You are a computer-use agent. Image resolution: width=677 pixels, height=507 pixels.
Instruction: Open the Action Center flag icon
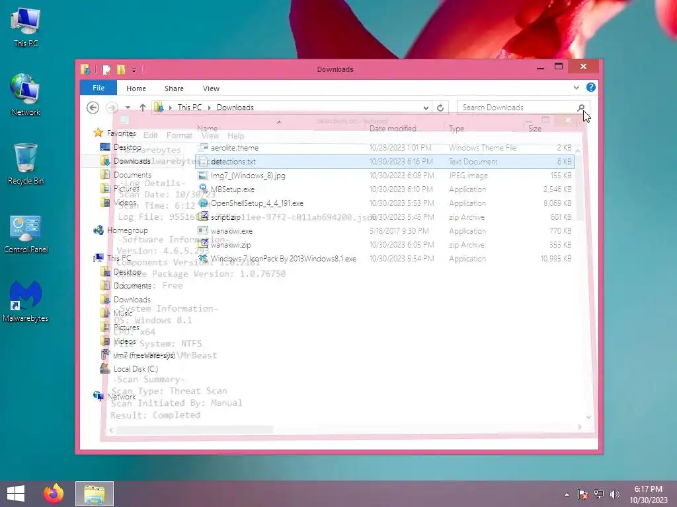[x=582, y=494]
